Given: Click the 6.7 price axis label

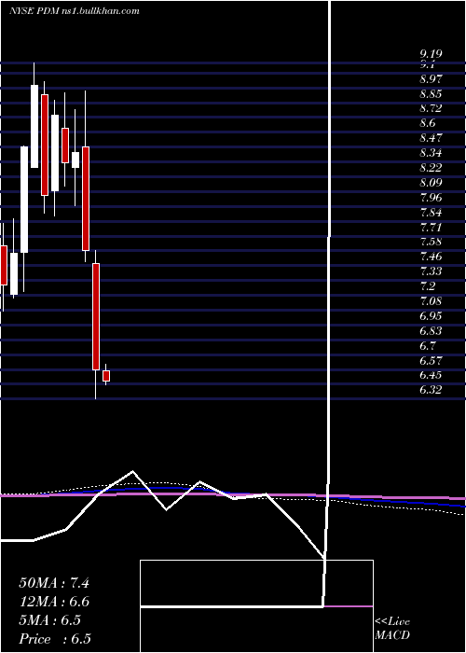Looking at the screenshot, I should (428, 346).
